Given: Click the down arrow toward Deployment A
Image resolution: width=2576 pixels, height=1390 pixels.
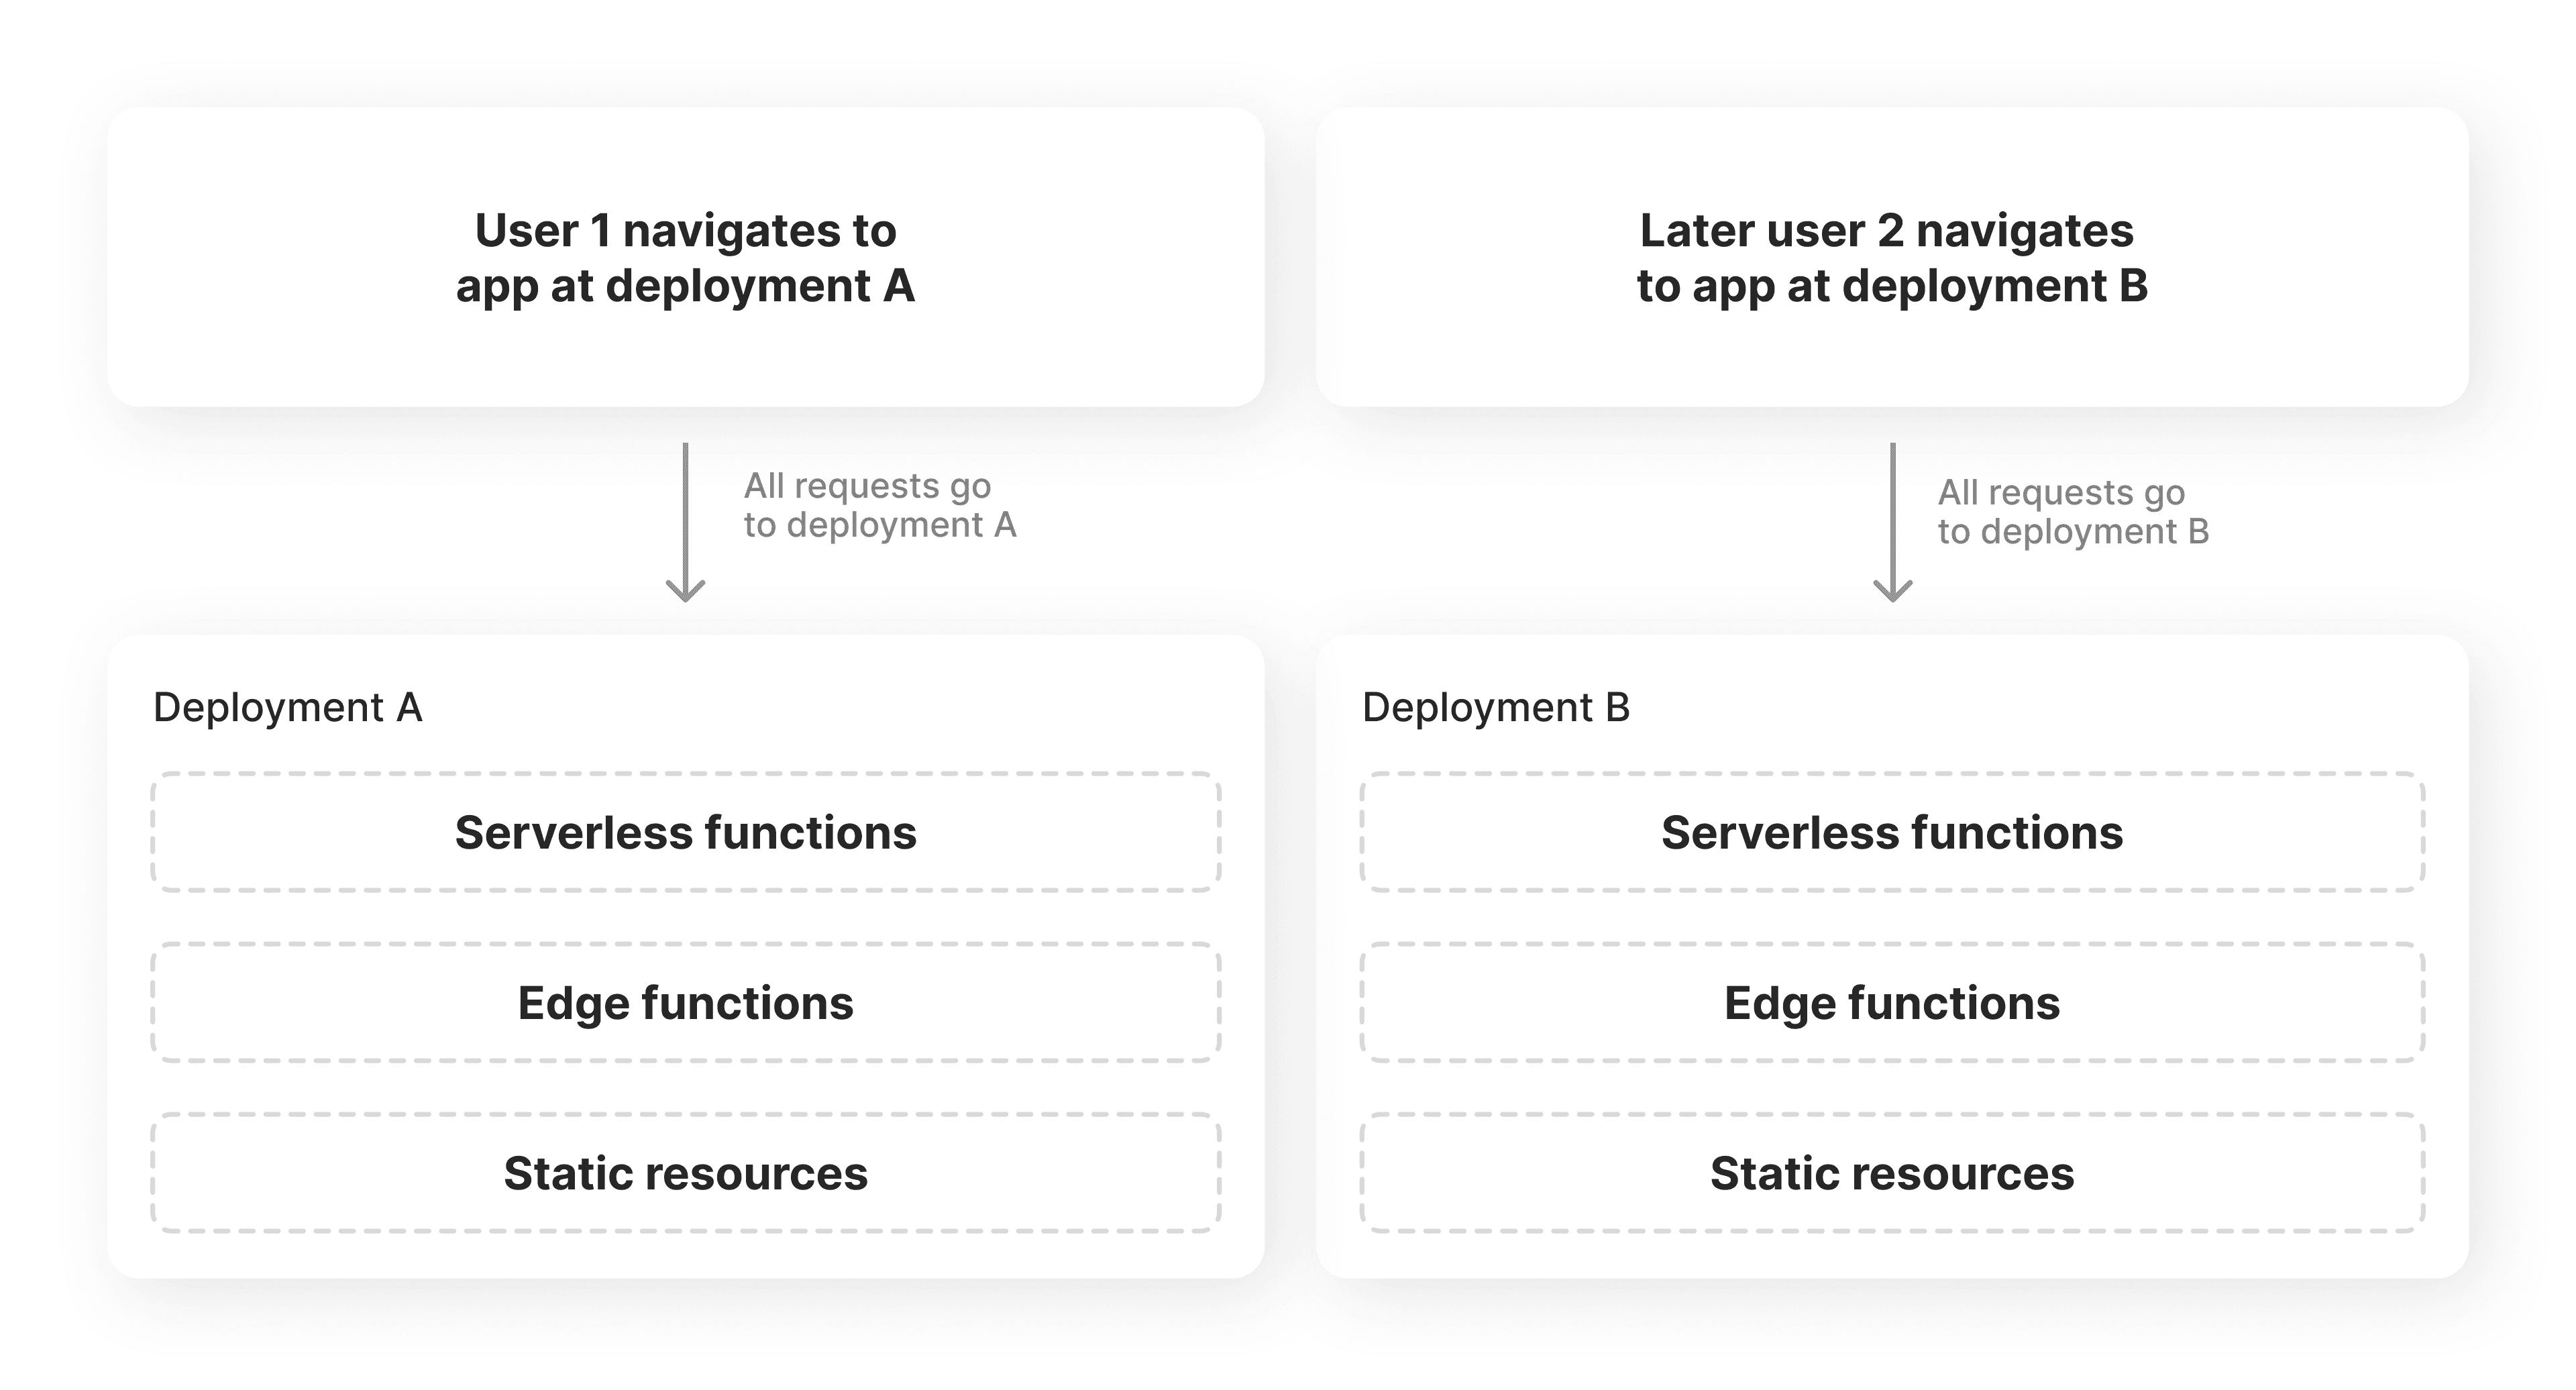Looking at the screenshot, I should [x=685, y=520].
